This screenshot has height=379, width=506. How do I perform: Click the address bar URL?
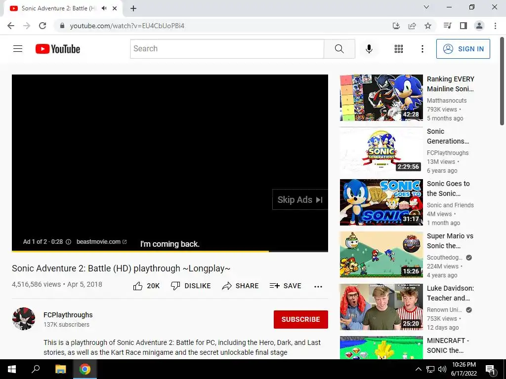coord(127,26)
